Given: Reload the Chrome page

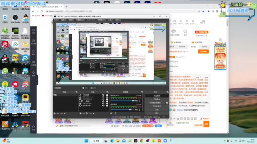Looking at the screenshot, I should point(42,11).
